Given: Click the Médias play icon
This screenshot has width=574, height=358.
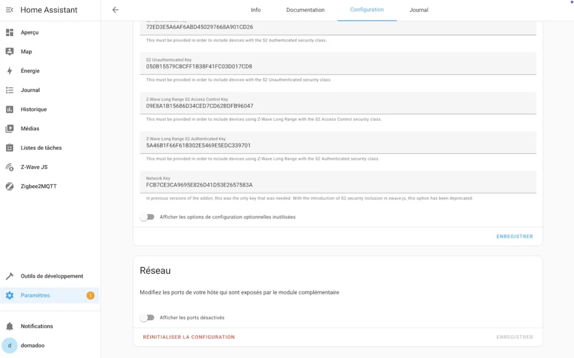Looking at the screenshot, I should click(x=10, y=128).
